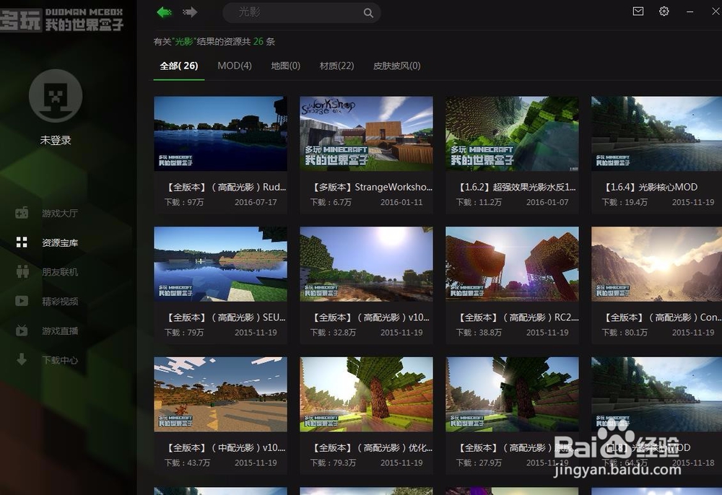Image resolution: width=722 pixels, height=495 pixels.
Task: Open the 高配光影 优化 thumbnail
Action: click(x=366, y=394)
